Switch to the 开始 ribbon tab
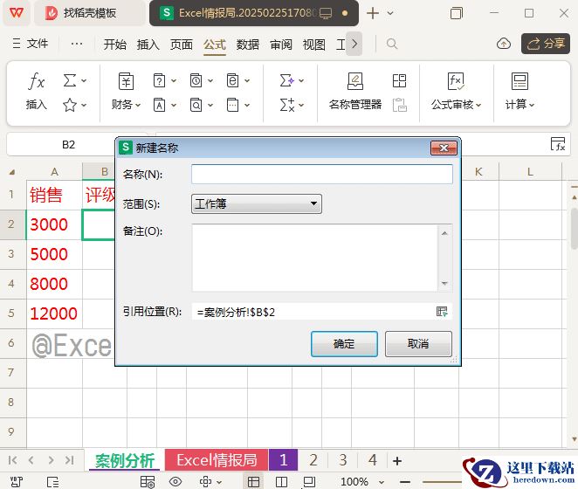This screenshot has width=578, height=489. 114,45
